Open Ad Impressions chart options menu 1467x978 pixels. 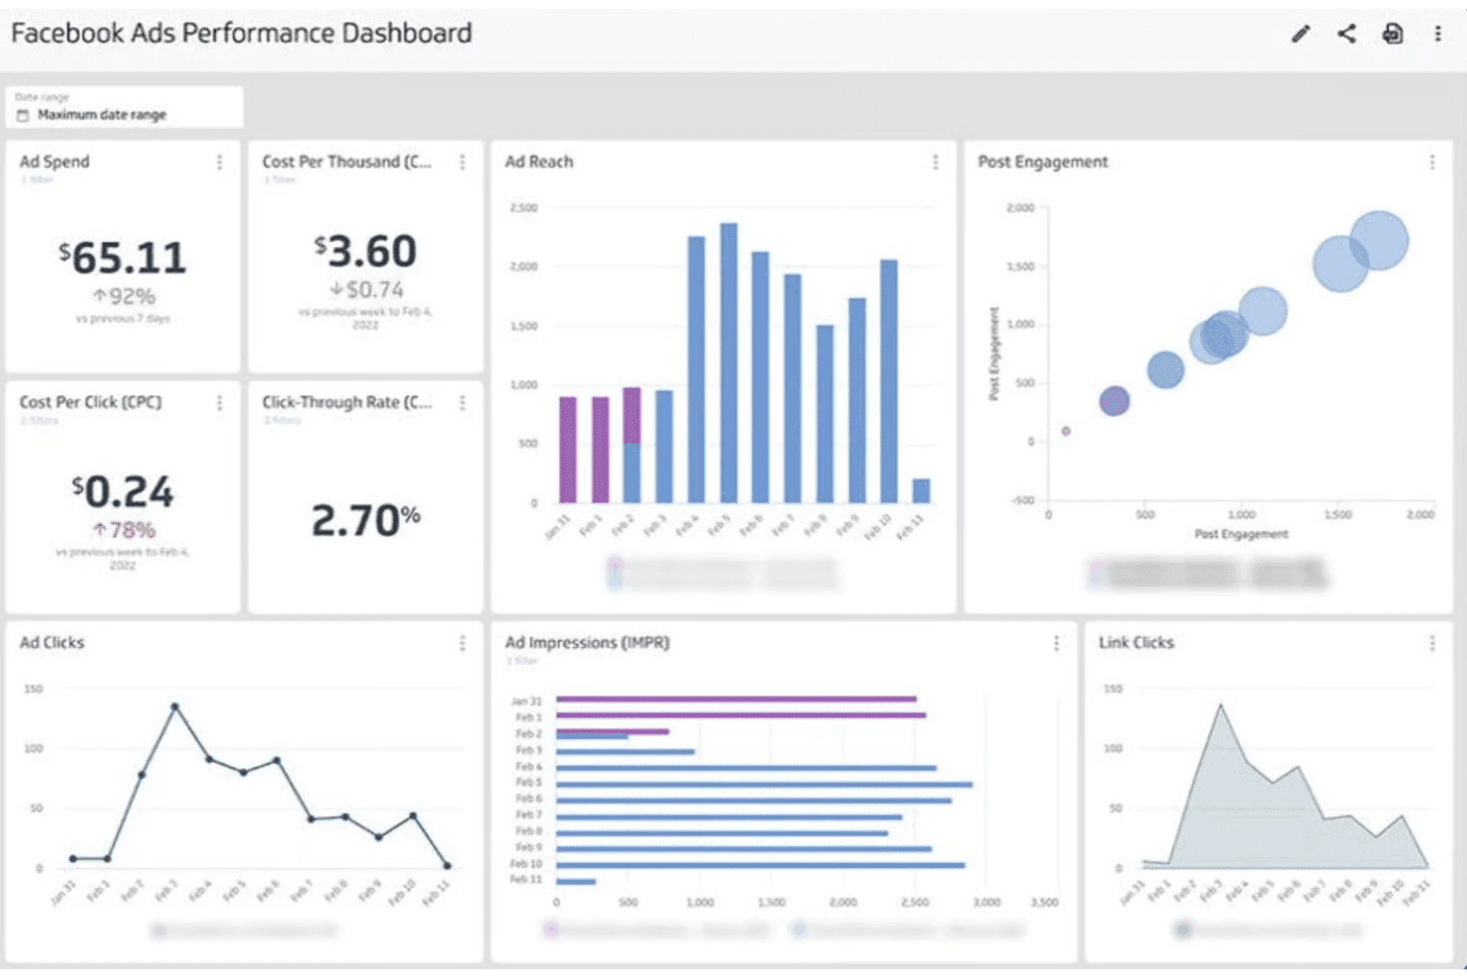1056,643
